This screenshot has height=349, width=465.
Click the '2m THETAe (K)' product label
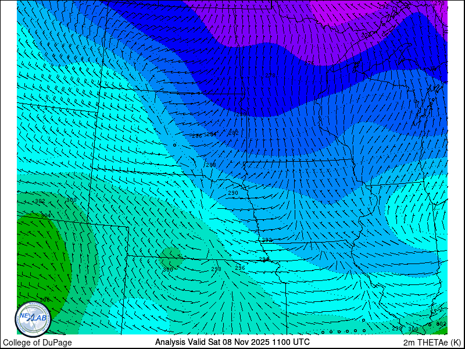click(x=432, y=343)
